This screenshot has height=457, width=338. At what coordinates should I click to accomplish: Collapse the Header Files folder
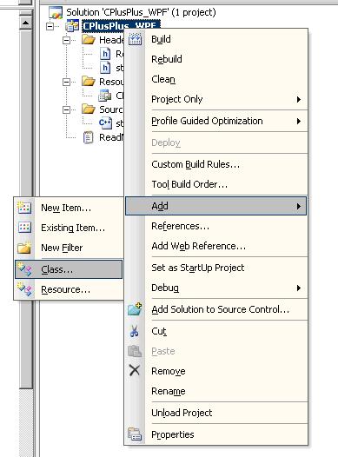click(x=66, y=40)
